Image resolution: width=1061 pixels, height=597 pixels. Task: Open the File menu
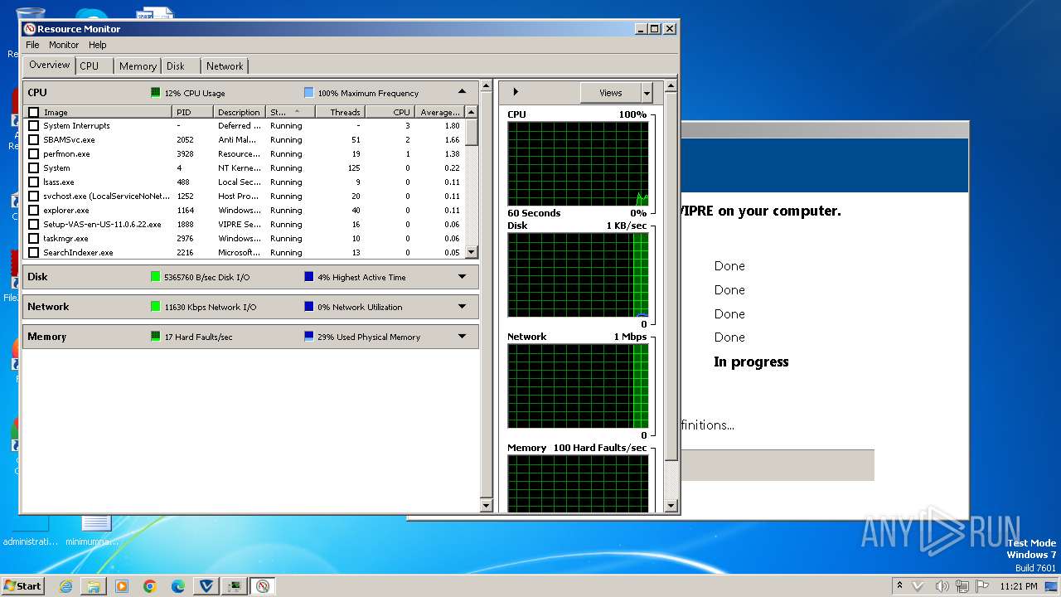pos(32,45)
